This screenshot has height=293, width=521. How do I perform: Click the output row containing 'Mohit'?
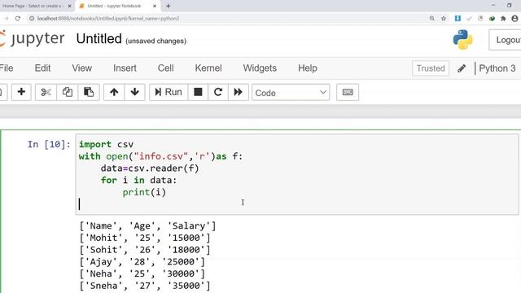click(145, 238)
